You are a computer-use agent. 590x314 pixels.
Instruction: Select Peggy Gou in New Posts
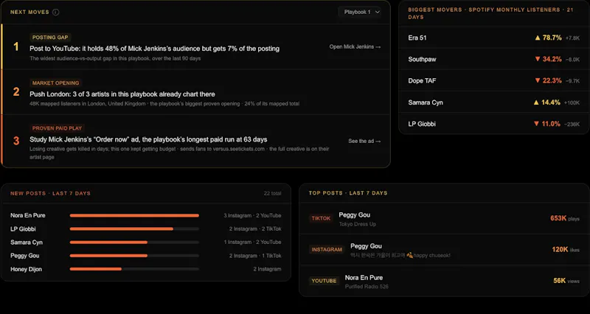tap(25, 256)
